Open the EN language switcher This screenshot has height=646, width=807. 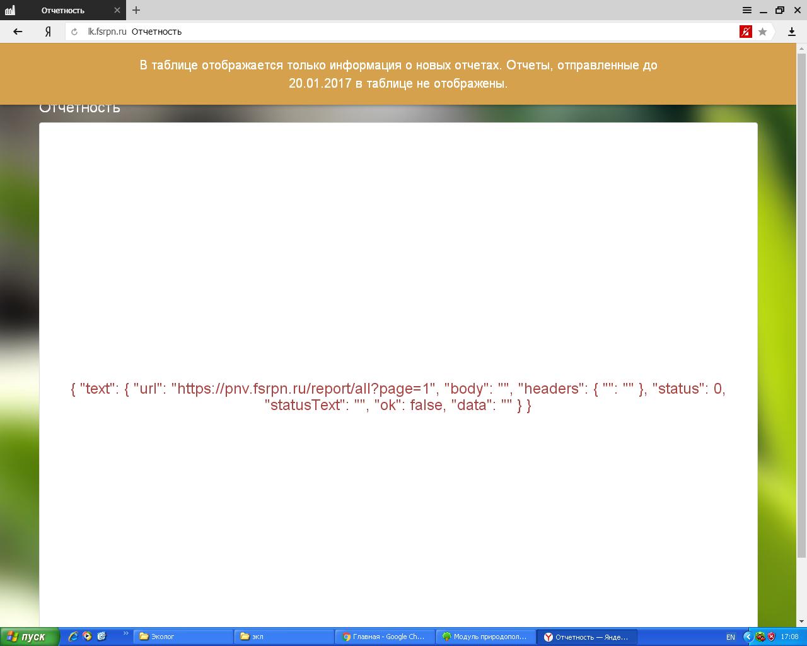tap(731, 637)
